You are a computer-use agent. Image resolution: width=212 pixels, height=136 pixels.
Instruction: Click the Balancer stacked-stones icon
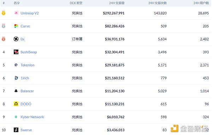click(x=16, y=91)
